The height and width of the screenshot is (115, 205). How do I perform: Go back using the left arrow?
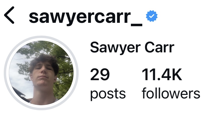tap(9, 15)
